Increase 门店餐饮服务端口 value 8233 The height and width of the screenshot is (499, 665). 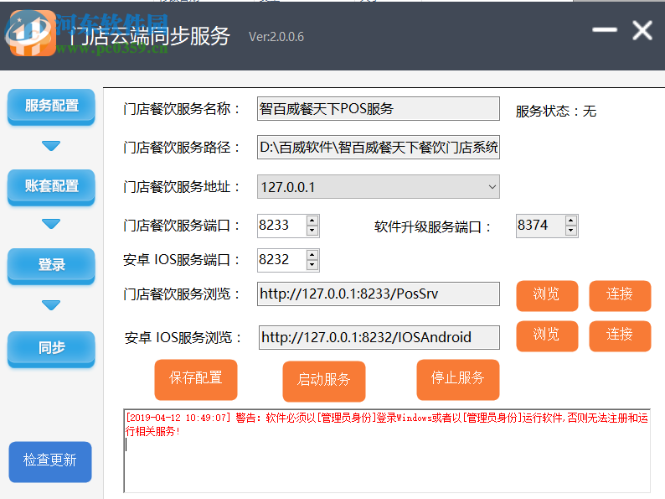tap(312, 221)
